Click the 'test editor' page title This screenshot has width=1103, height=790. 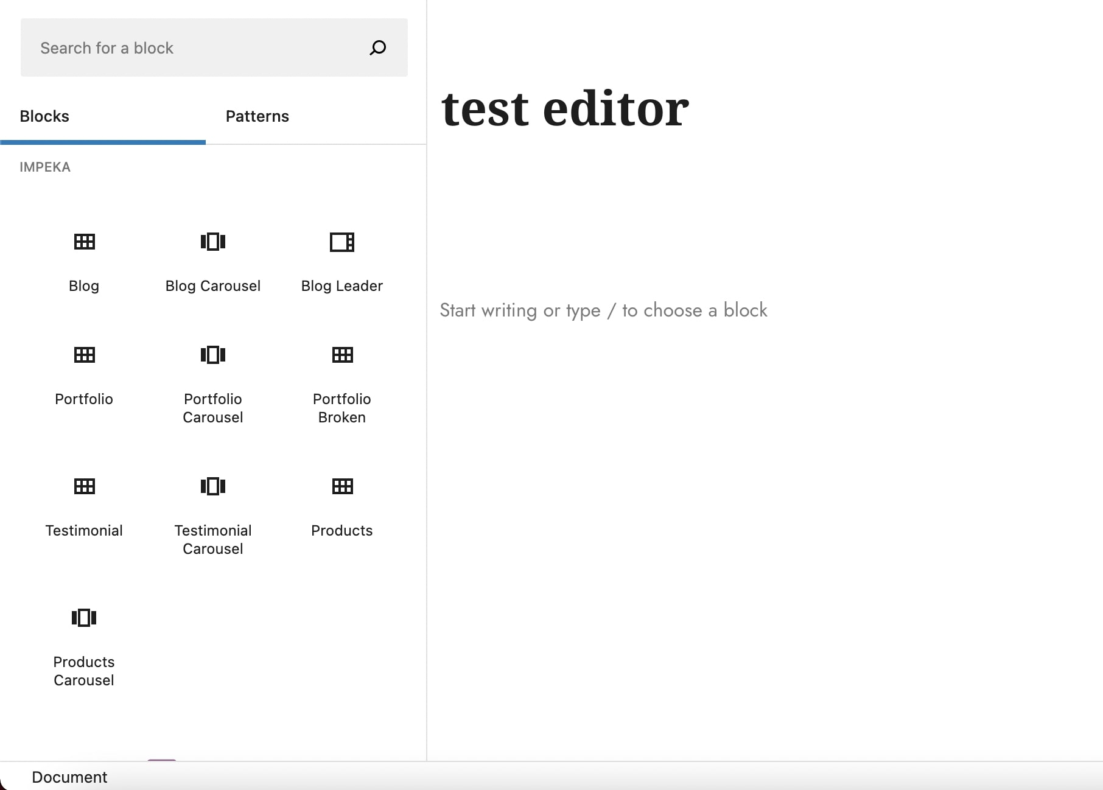pyautogui.click(x=564, y=109)
